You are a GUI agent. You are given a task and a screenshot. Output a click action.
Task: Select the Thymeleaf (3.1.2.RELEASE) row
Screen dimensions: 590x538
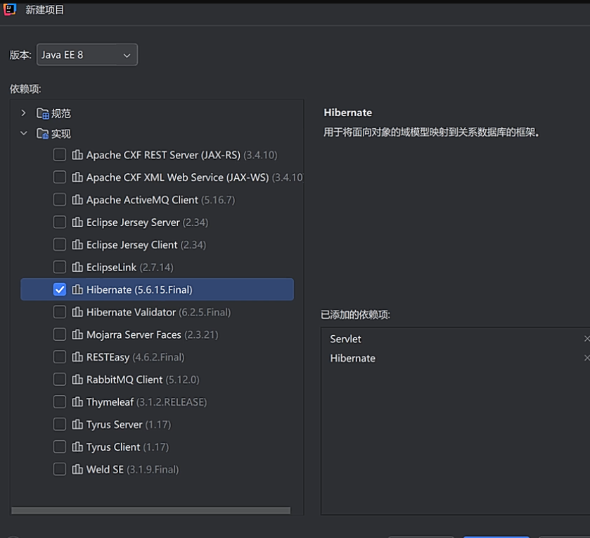tap(157, 402)
